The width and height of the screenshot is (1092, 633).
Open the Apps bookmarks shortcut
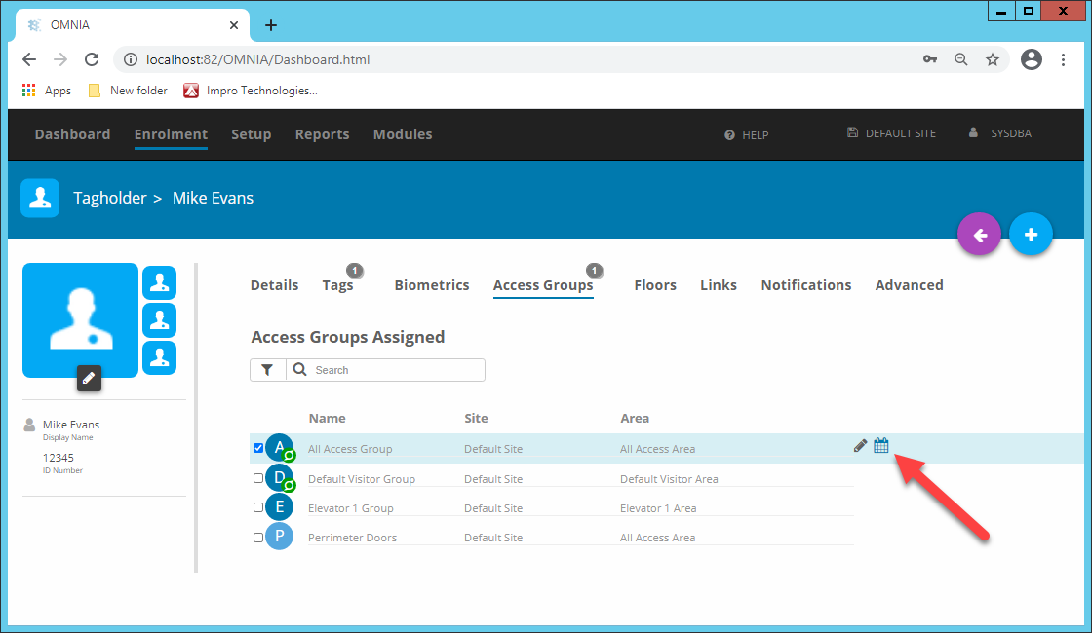point(47,91)
